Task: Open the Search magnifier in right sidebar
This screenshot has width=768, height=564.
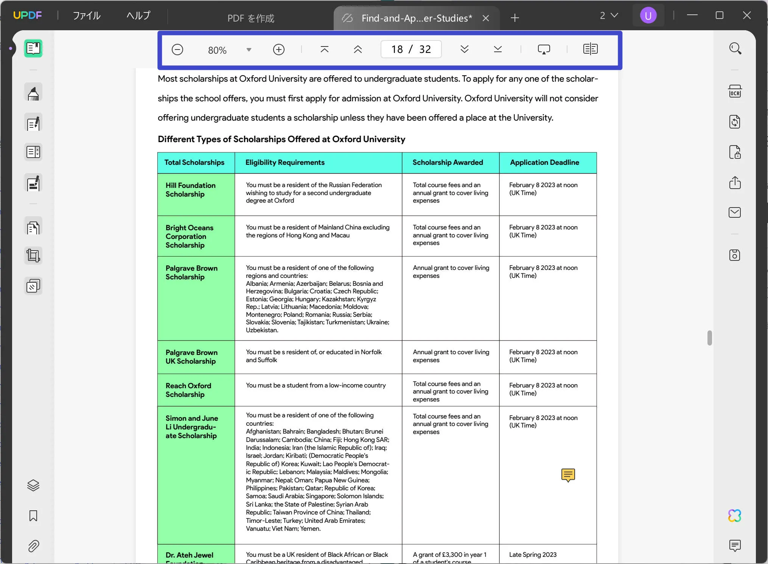Action: (735, 48)
